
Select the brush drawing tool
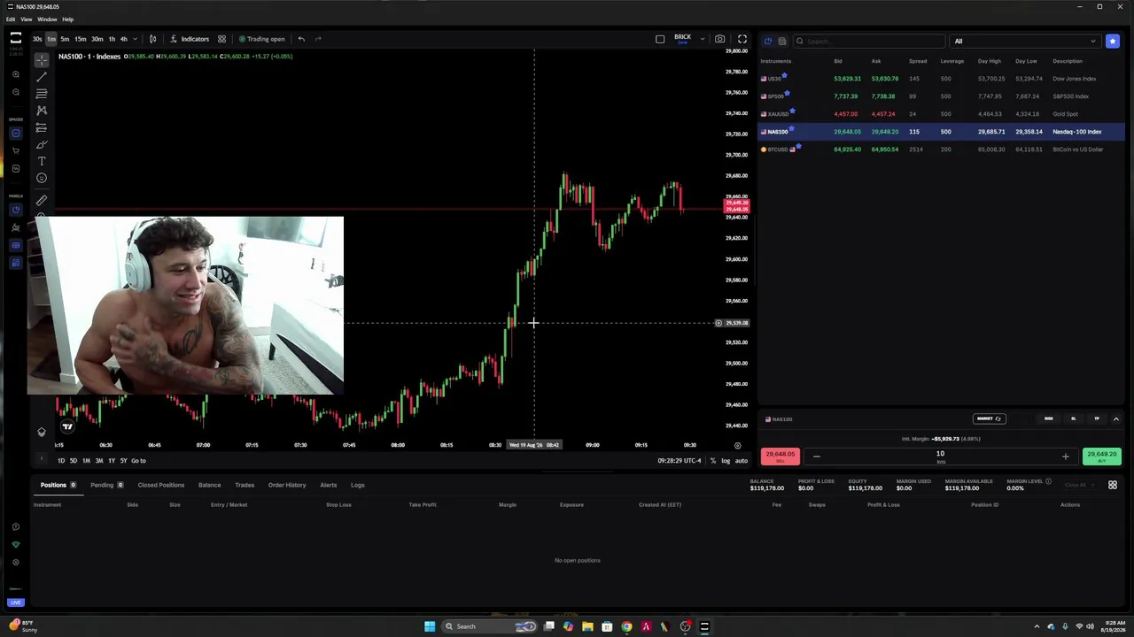click(42, 144)
